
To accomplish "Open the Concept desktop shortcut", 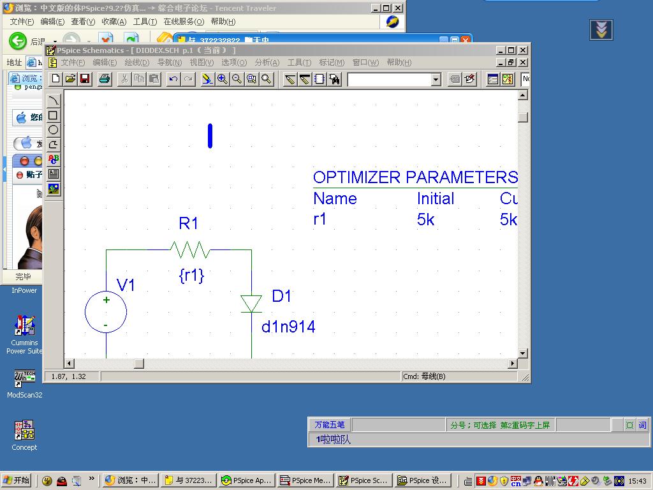I will click(x=24, y=435).
